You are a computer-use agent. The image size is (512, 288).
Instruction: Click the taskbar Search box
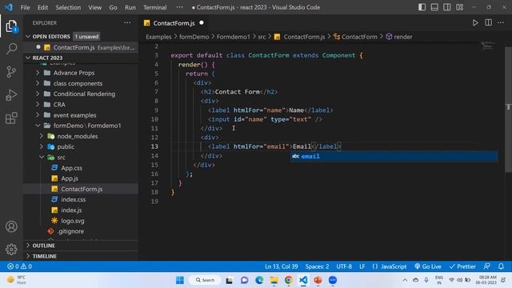coord(205,280)
